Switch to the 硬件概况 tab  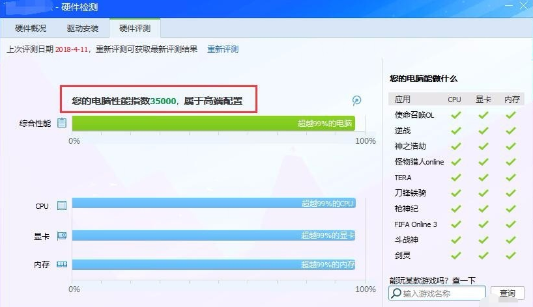click(31, 29)
